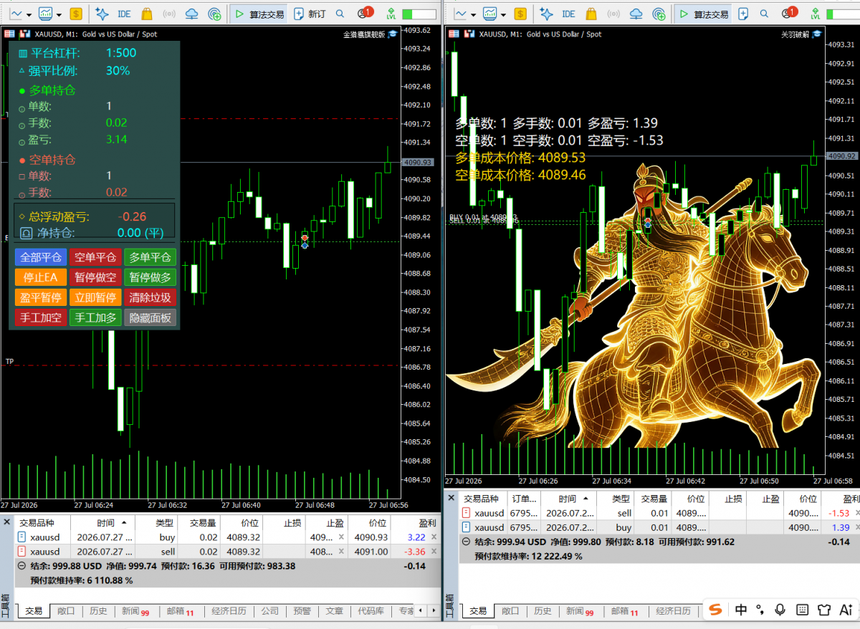Viewport: 860px width, 629px height.
Task: Toggle the 暂停做空 button
Action: (x=95, y=277)
